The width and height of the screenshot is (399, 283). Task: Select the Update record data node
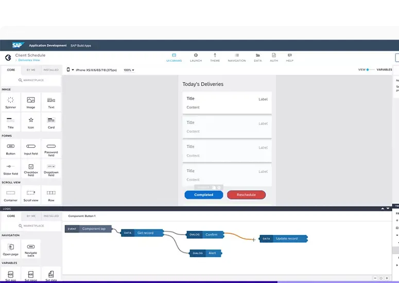point(284,239)
